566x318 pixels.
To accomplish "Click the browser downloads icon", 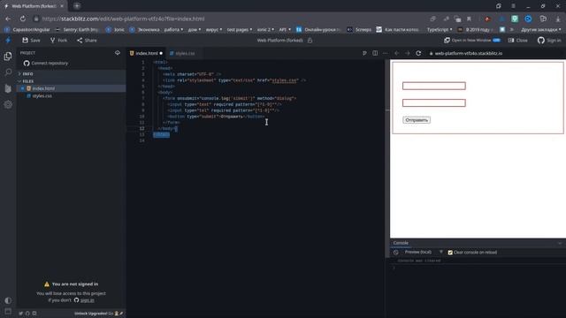I will point(558,19).
